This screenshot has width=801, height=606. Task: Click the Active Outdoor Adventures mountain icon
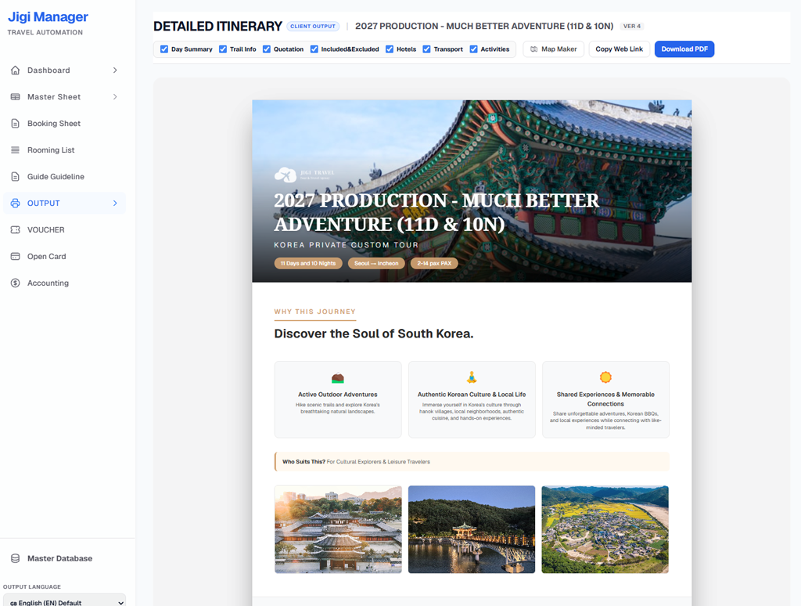(338, 378)
